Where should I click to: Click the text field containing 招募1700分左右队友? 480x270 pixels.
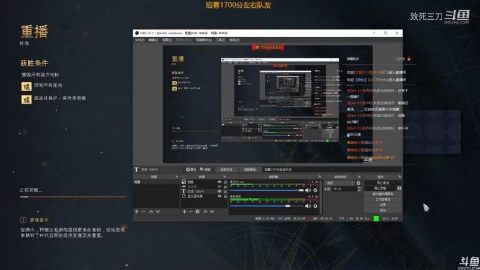click(x=332, y=169)
